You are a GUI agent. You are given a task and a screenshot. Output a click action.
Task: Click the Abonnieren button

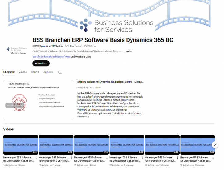[x=41, y=63]
